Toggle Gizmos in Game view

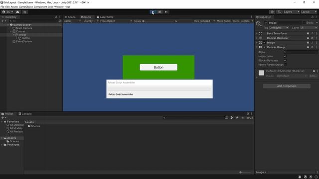click(x=245, y=21)
